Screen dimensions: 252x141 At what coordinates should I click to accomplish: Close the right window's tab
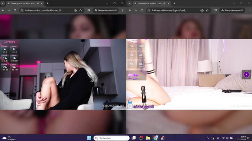click(x=168, y=4)
